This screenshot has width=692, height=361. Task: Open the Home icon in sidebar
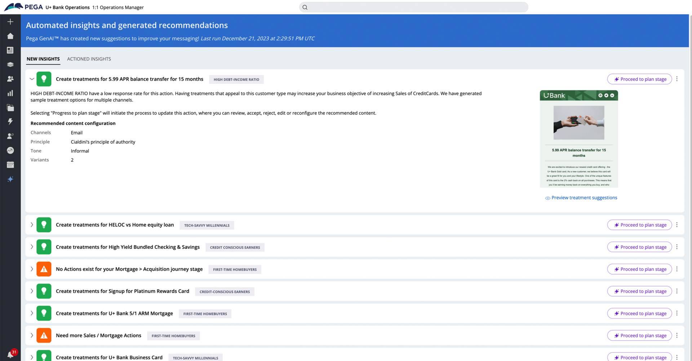point(10,36)
